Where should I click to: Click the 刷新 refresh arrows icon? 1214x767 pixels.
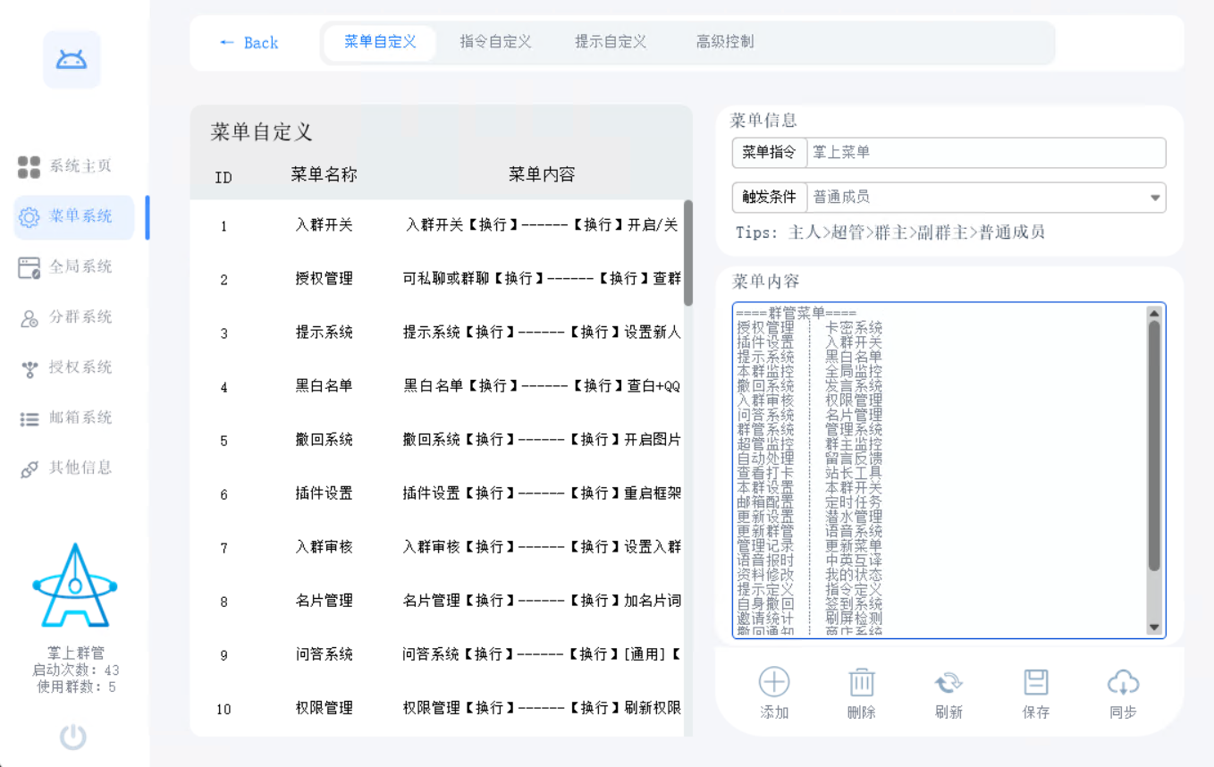(948, 683)
